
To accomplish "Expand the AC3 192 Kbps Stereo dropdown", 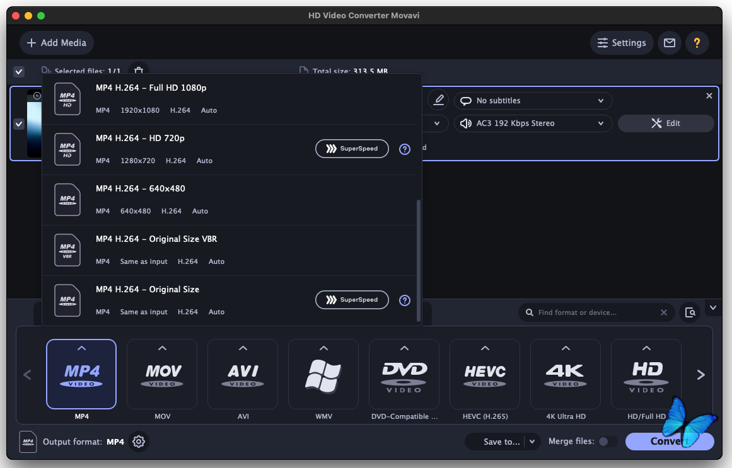I will click(533, 123).
